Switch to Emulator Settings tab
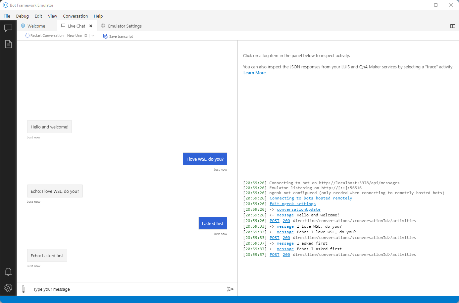459x303 pixels. [x=125, y=26]
